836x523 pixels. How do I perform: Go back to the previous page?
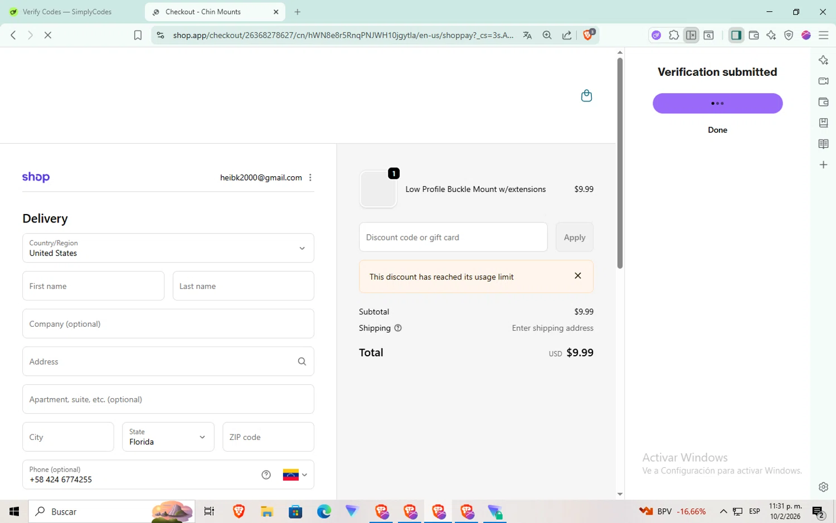pos(13,35)
